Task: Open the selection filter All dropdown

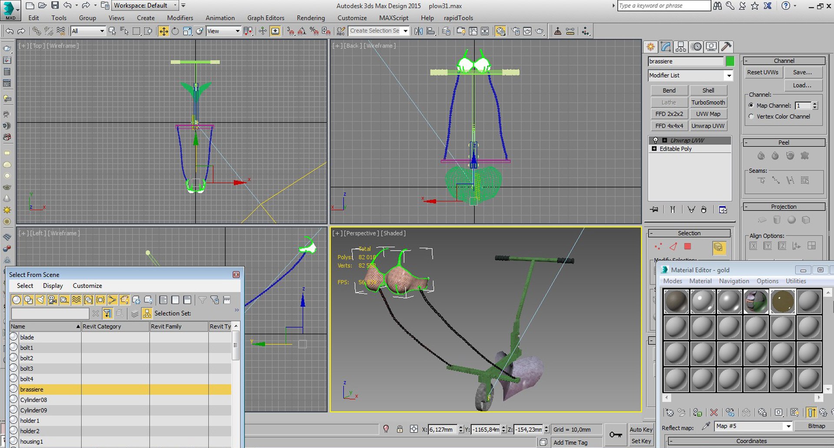Action: point(88,31)
